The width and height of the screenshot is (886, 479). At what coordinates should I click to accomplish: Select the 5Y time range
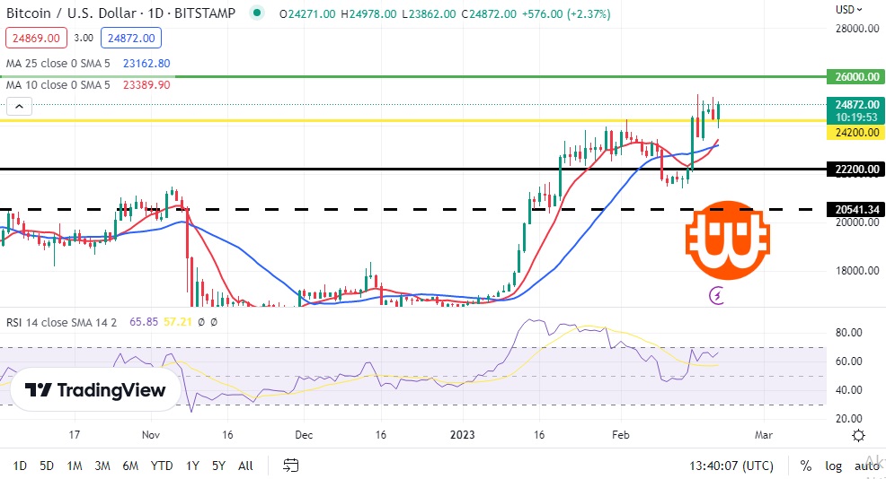point(218,466)
